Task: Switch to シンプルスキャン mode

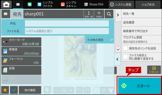Action: [x=69, y=4]
